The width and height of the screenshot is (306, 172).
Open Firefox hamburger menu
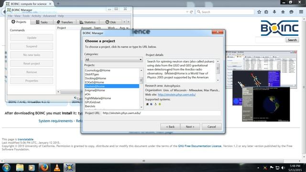click(x=301, y=12)
